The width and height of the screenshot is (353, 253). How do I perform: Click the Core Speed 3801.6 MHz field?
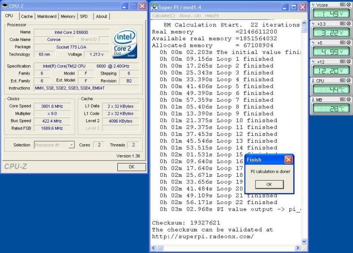click(52, 106)
